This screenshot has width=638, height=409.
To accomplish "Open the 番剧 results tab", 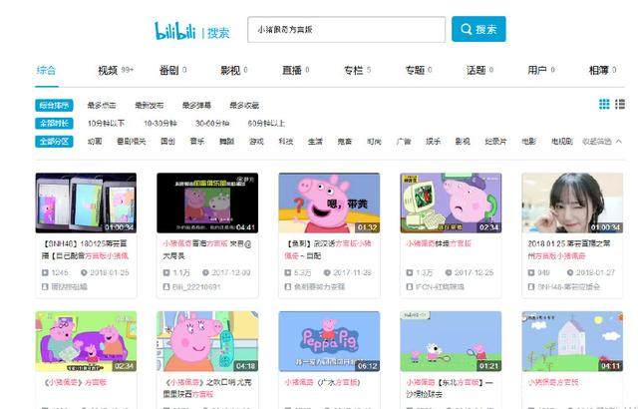I will point(168,71).
